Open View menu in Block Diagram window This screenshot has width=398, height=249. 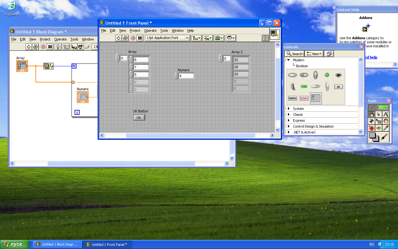click(x=33, y=39)
